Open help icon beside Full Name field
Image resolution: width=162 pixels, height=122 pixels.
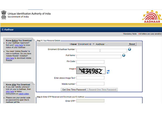124,55
